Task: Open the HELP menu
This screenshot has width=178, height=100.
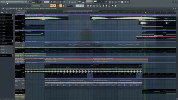Action: (26, 2)
